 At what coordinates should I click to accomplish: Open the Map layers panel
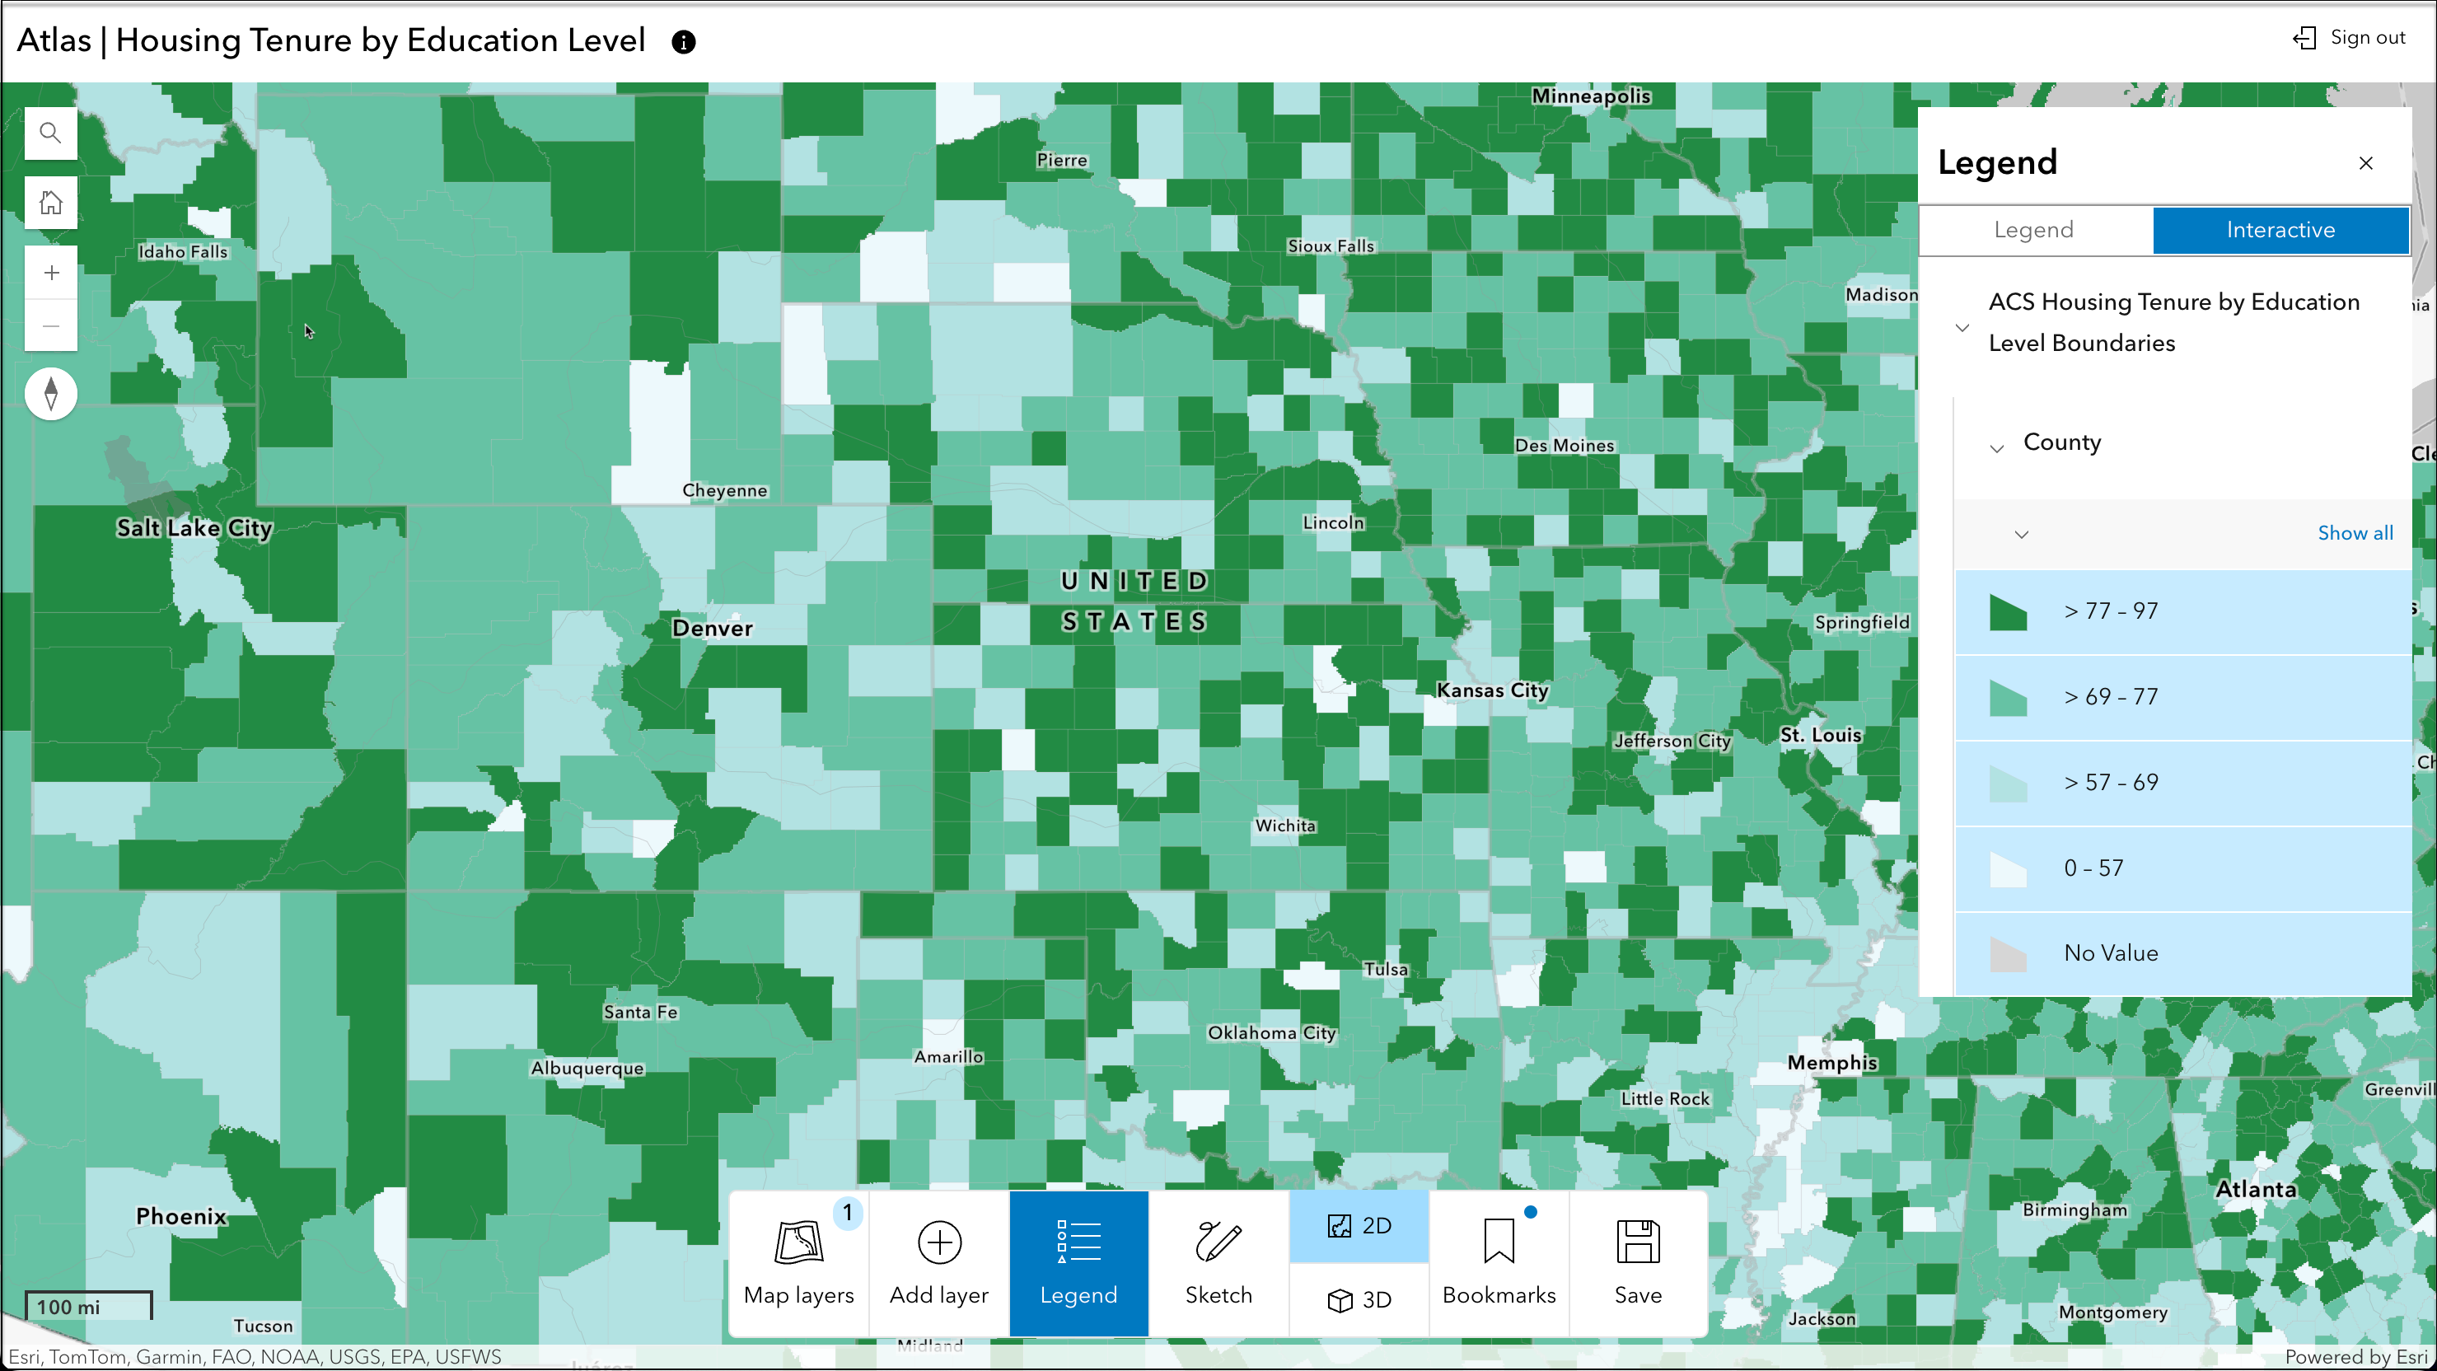[798, 1263]
